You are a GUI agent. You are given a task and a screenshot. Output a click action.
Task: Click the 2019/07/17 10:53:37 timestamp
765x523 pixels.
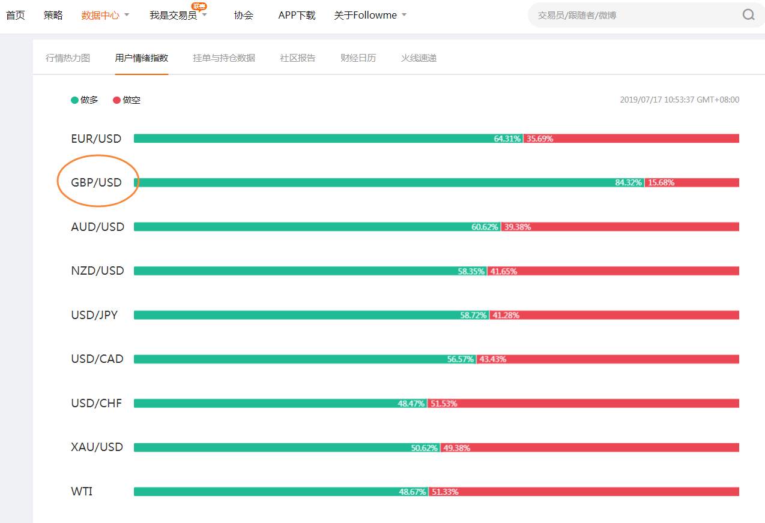680,100
